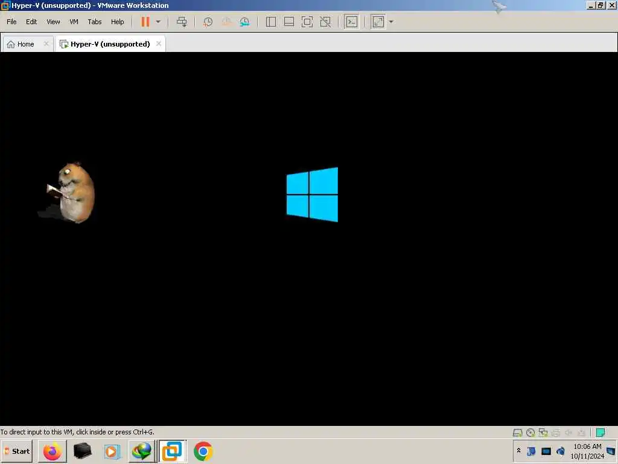Launch Google Chrome from the taskbar
This screenshot has width=618, height=464.
203,451
